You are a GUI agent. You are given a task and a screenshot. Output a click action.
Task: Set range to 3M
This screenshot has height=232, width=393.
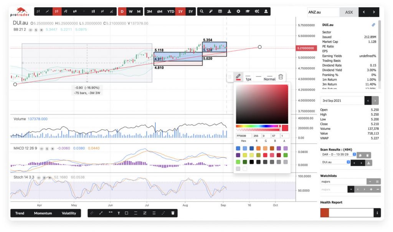149,12
